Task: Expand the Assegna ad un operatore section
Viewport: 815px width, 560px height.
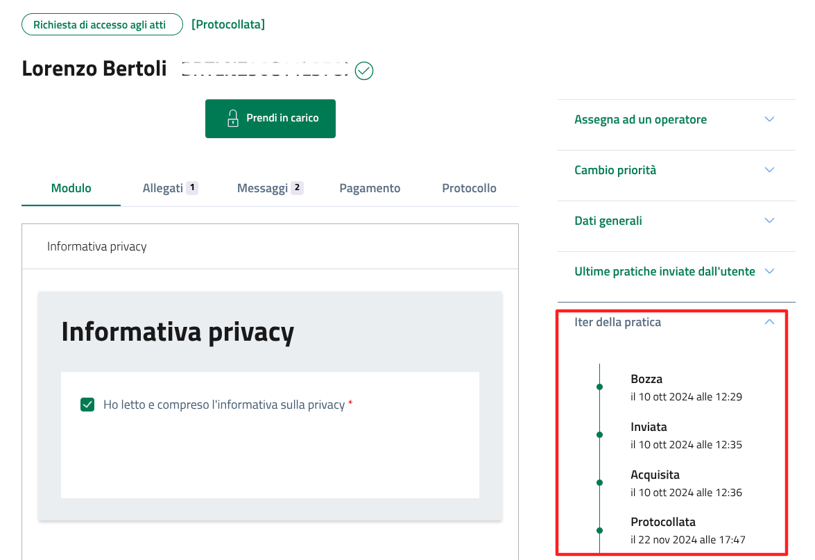Action: click(769, 119)
